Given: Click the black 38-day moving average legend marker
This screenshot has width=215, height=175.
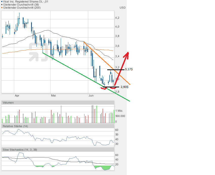Looking at the screenshot, I should pyautogui.click(x=2, y=5).
